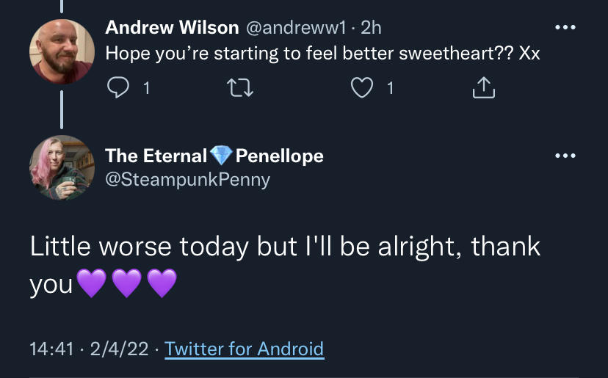Open more options for Andrew Wilson's tweet
608x378 pixels.
point(565,27)
